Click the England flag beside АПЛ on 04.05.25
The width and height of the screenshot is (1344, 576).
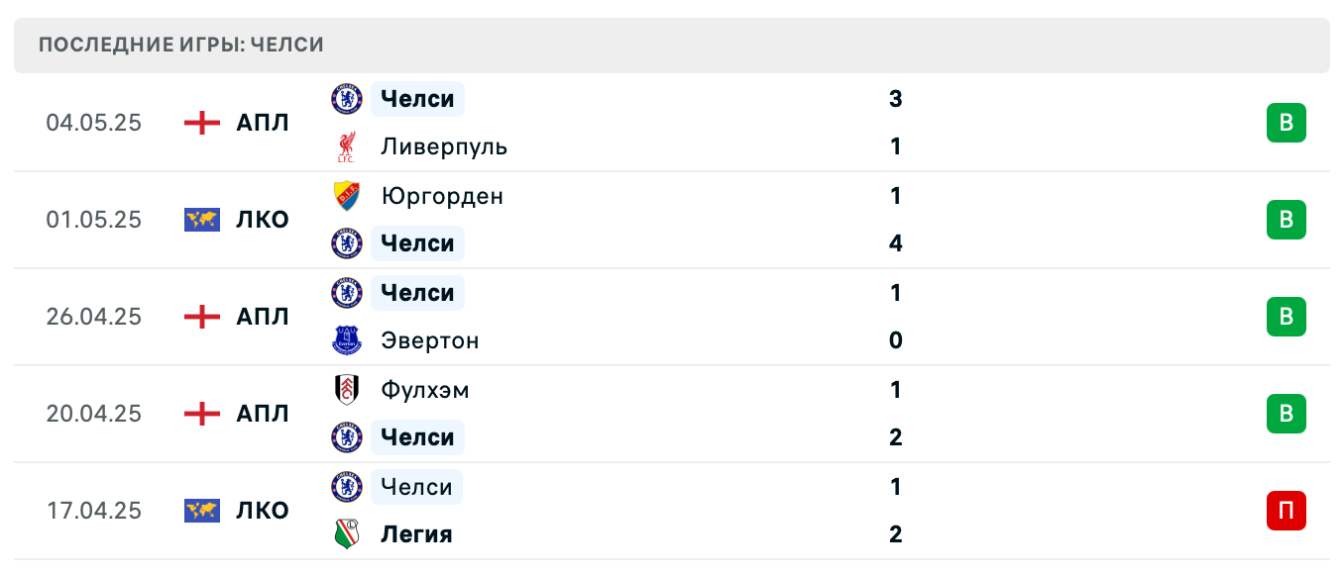coord(201,123)
